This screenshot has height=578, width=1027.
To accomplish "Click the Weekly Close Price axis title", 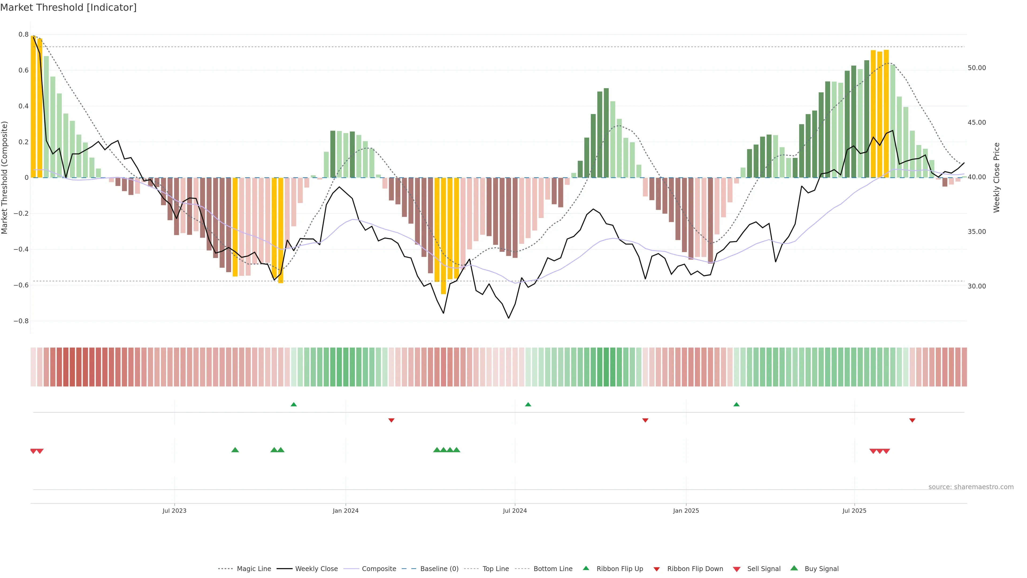I will coord(997,177).
